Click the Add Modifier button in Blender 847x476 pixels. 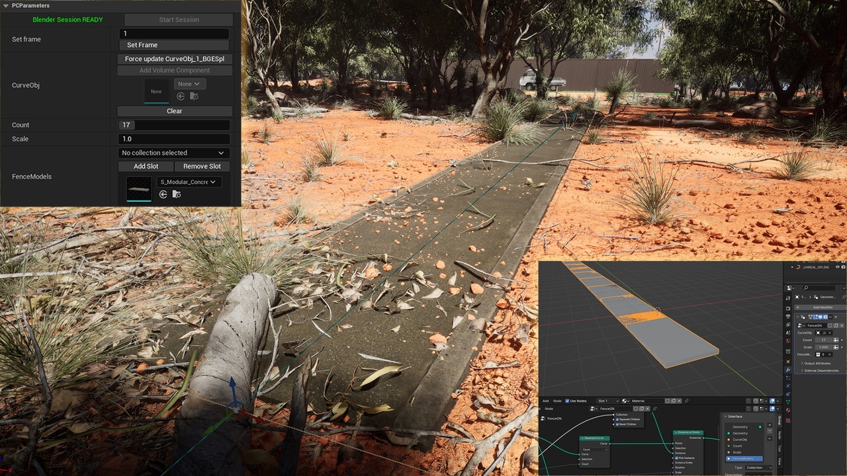coord(821,307)
